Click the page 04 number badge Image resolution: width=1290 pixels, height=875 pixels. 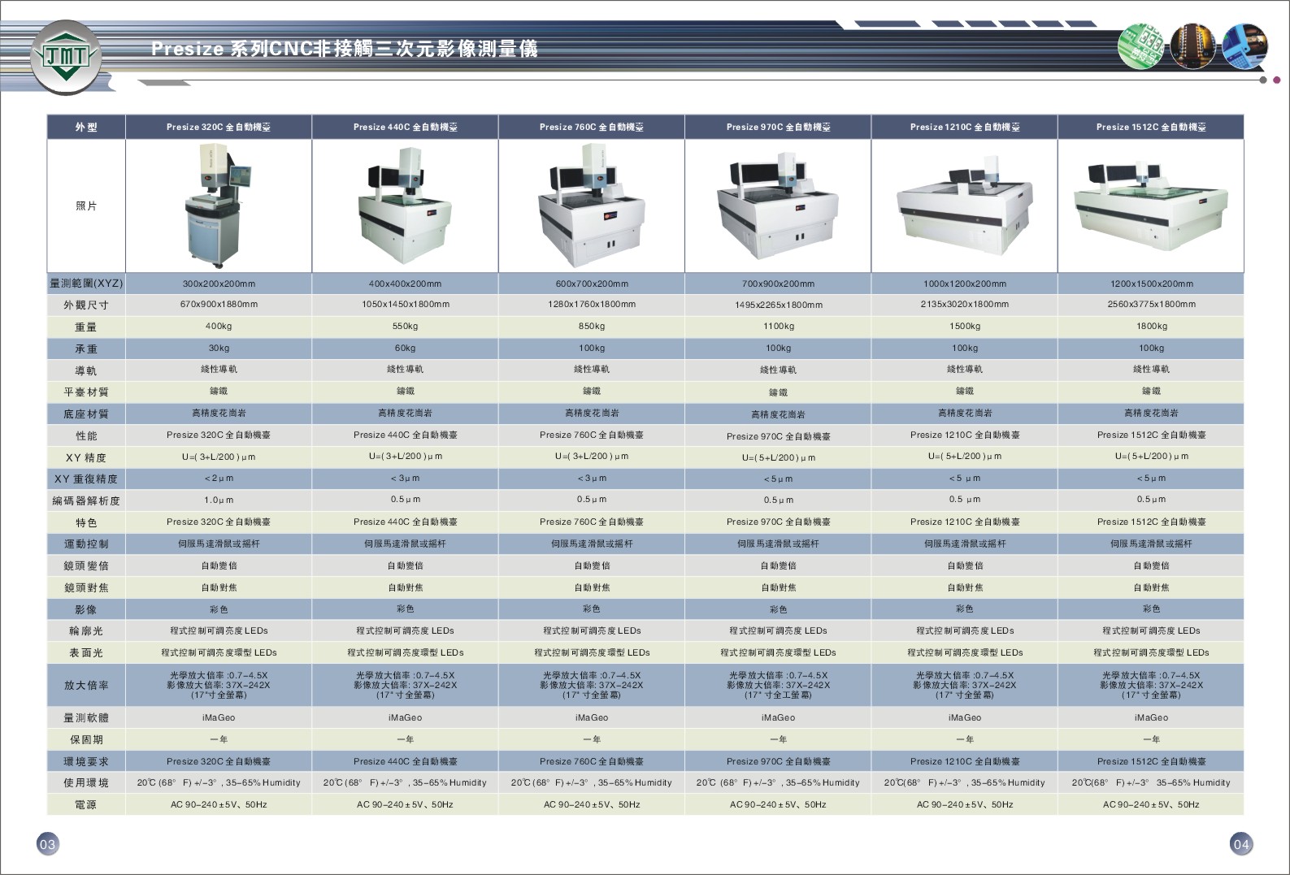pyautogui.click(x=1241, y=844)
